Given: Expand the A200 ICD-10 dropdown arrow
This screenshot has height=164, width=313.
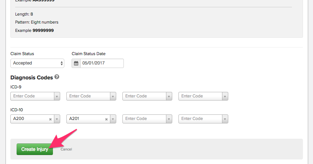Looking at the screenshot, I should coord(57,119).
